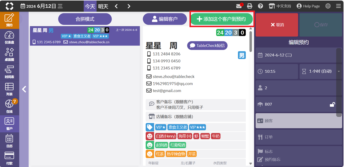Click the 店铺备忘 note box

(x=196, y=117)
